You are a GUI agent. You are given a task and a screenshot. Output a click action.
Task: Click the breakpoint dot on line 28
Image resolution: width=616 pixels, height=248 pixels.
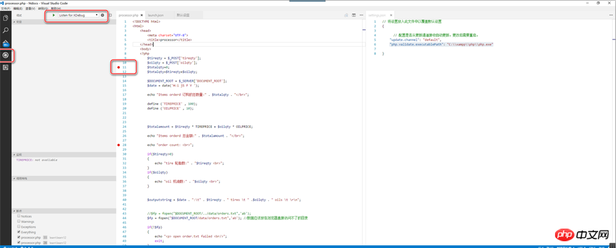(x=119, y=145)
